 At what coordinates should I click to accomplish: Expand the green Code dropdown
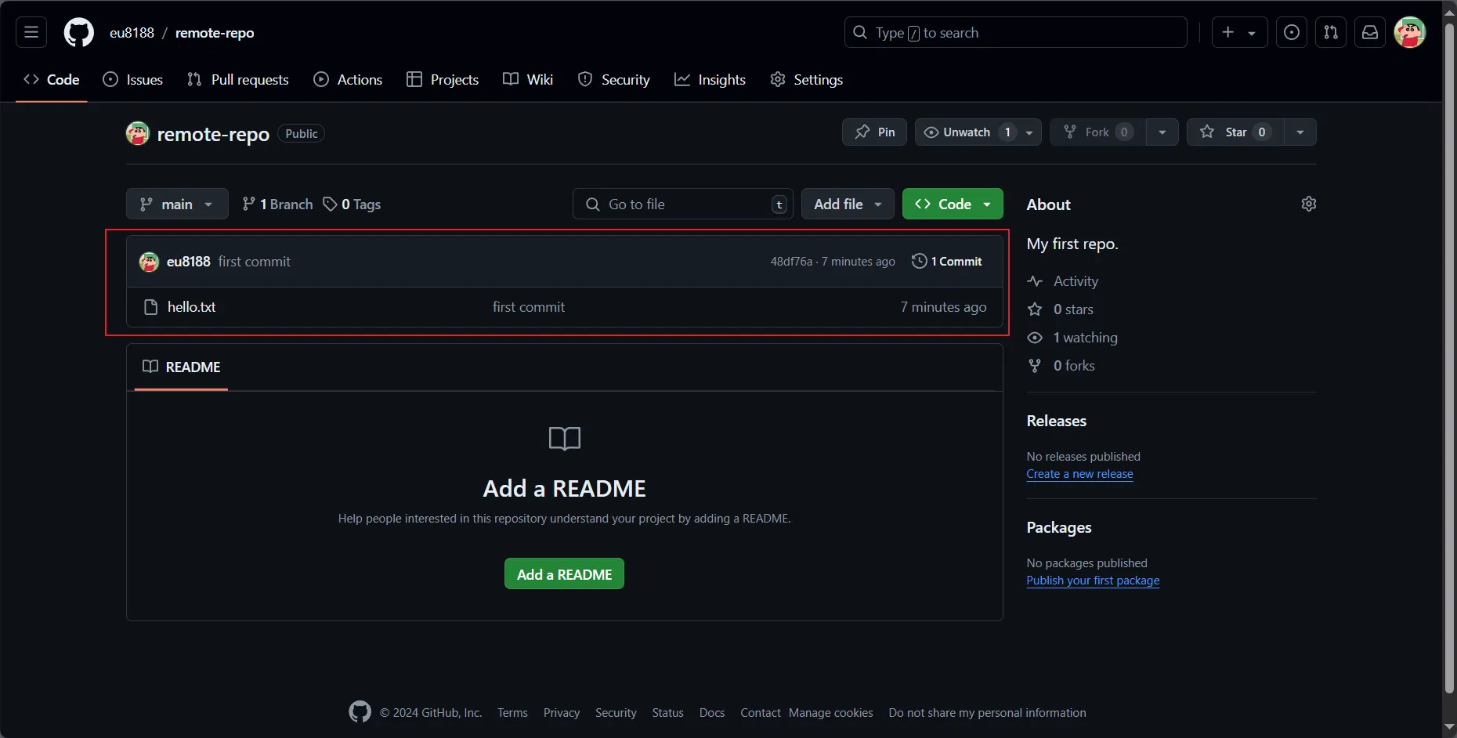point(952,204)
